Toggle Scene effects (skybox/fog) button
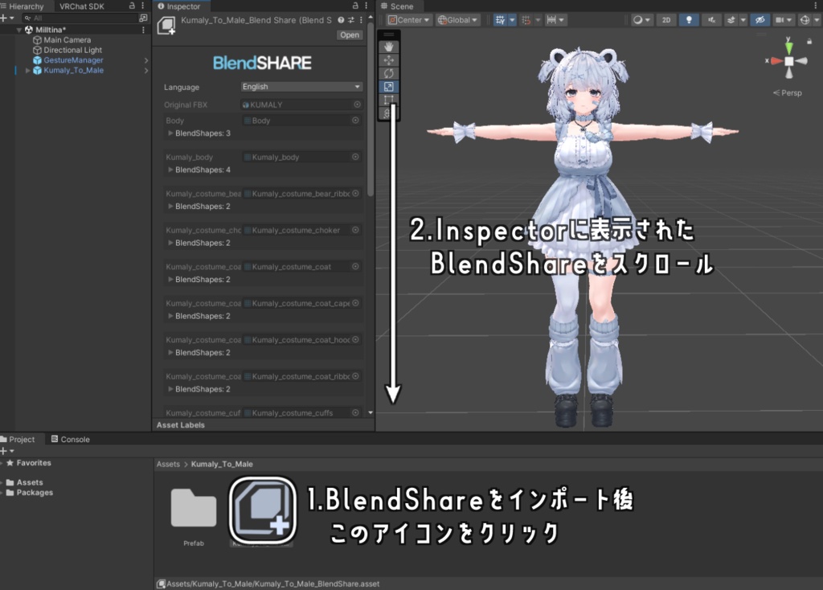 pos(731,20)
